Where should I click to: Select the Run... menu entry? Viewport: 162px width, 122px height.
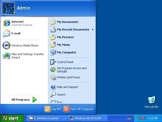pyautogui.click(x=72, y=102)
